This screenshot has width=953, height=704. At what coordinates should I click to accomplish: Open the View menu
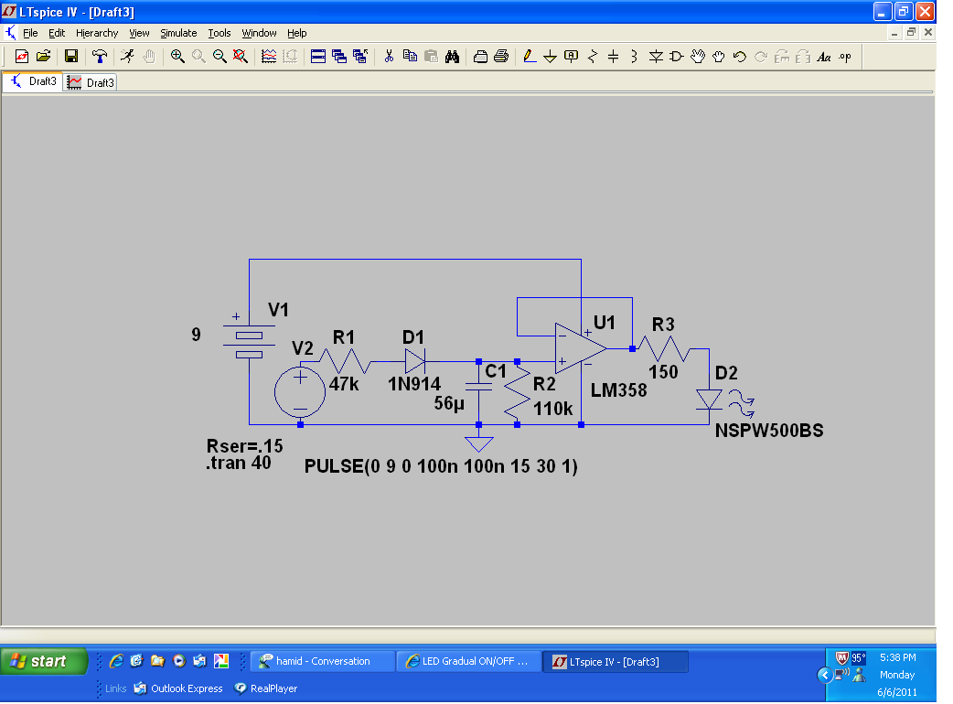coord(139,33)
